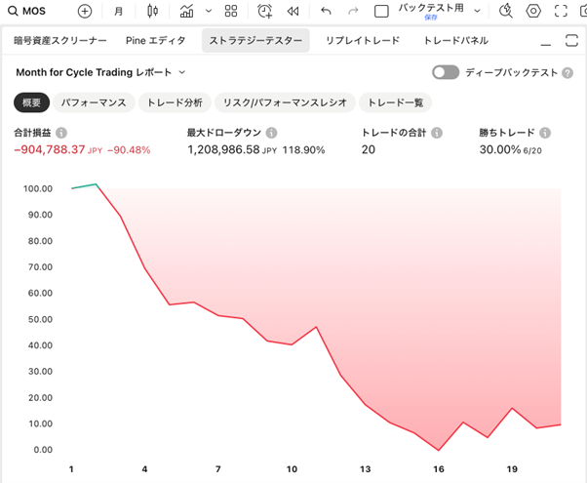The height and width of the screenshot is (483, 587).
Task: Open the indicators icon
Action: tap(186, 12)
